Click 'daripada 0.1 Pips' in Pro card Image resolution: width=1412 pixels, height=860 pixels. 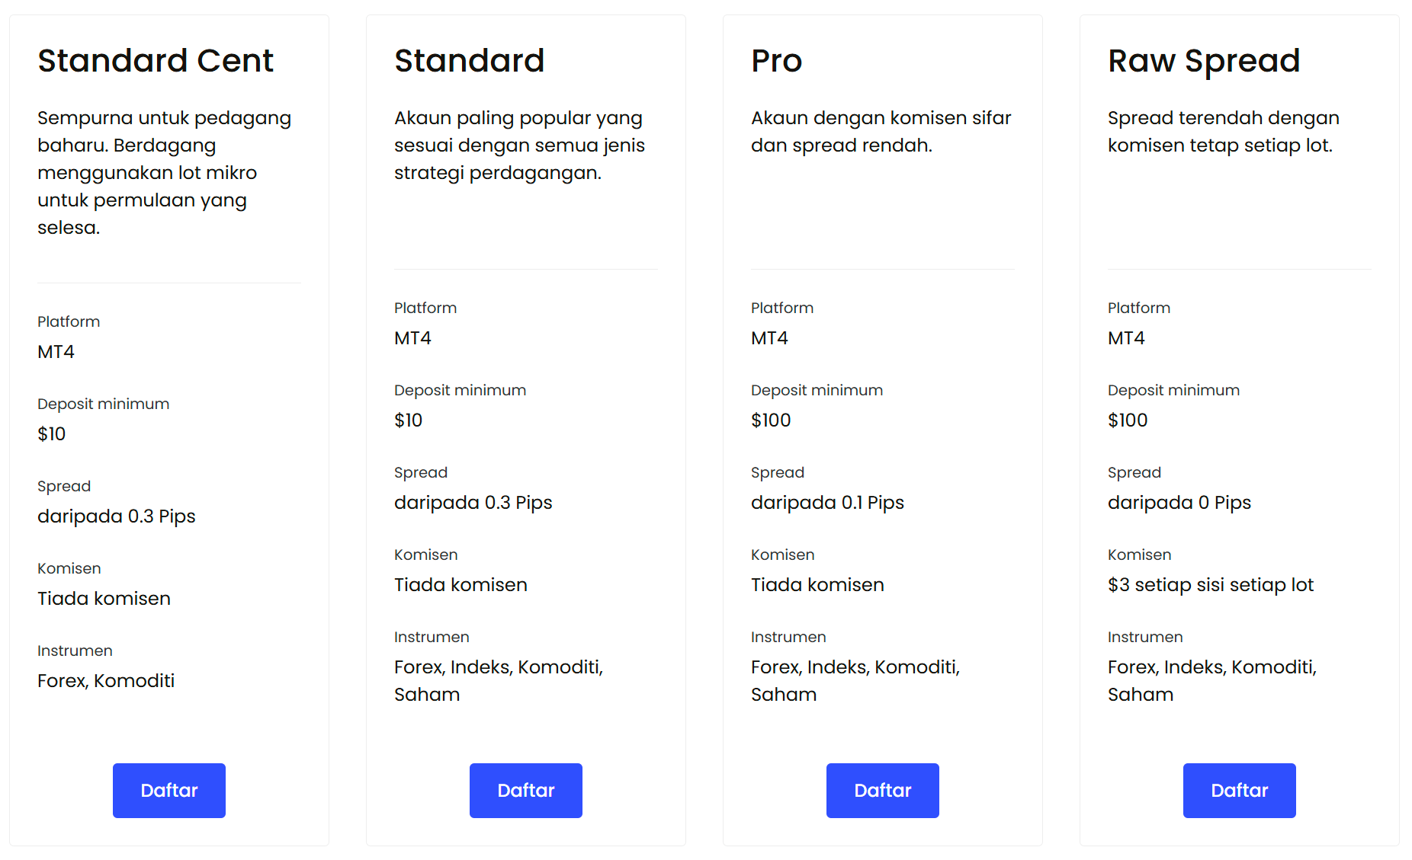click(827, 503)
